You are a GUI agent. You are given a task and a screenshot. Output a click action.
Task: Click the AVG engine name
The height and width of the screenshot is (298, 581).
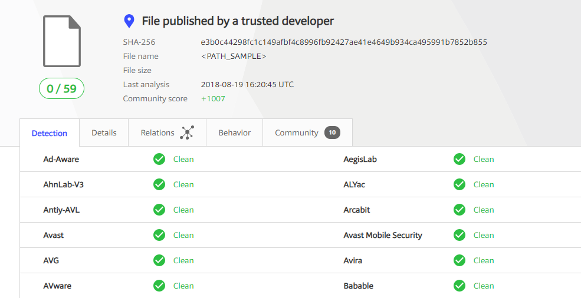coord(51,261)
